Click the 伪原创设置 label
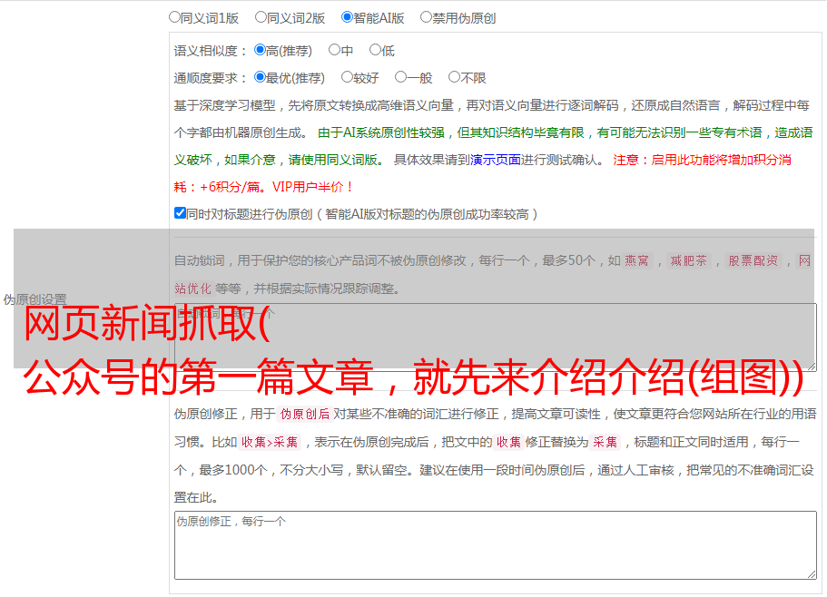This screenshot has width=827, height=597. [x=34, y=299]
